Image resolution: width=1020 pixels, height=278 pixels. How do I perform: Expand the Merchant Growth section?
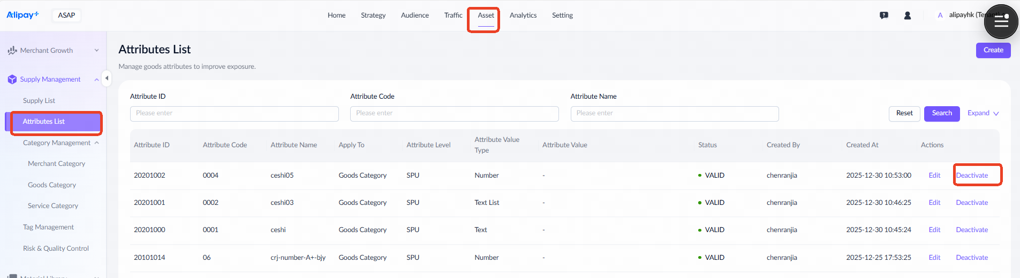96,51
